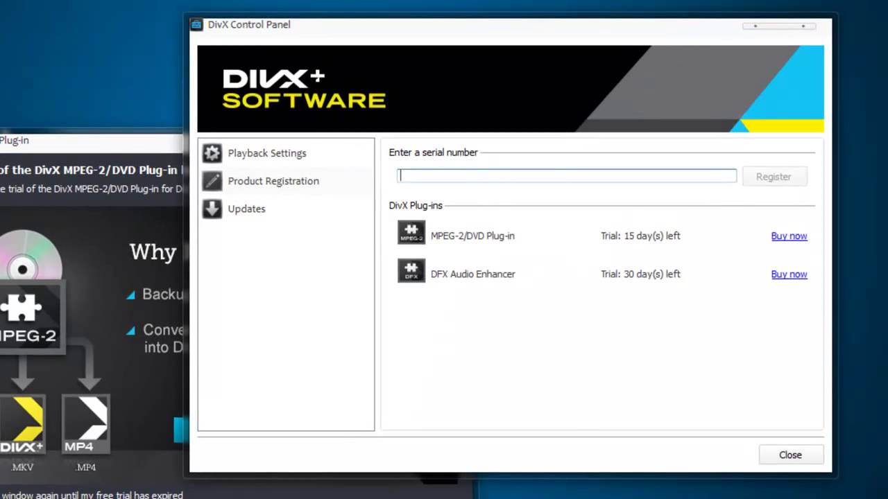This screenshot has height=499, width=888.
Task: Click the MPEG-2/DVD Plug-in label
Action: 472,236
